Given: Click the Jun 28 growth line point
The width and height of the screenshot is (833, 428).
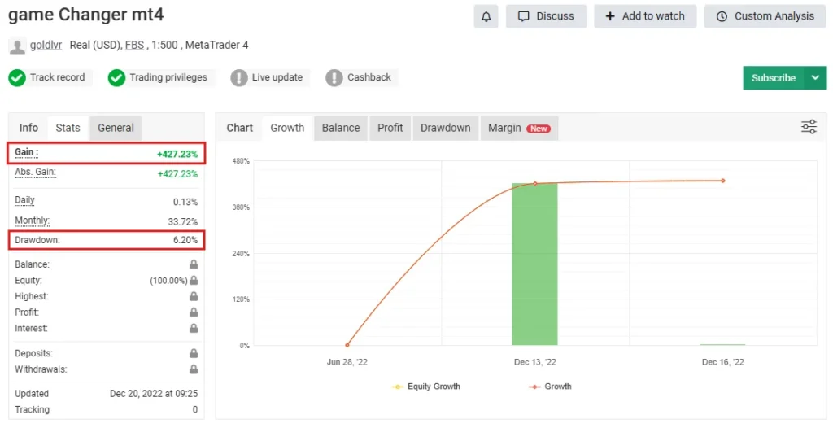Looking at the screenshot, I should click(347, 345).
